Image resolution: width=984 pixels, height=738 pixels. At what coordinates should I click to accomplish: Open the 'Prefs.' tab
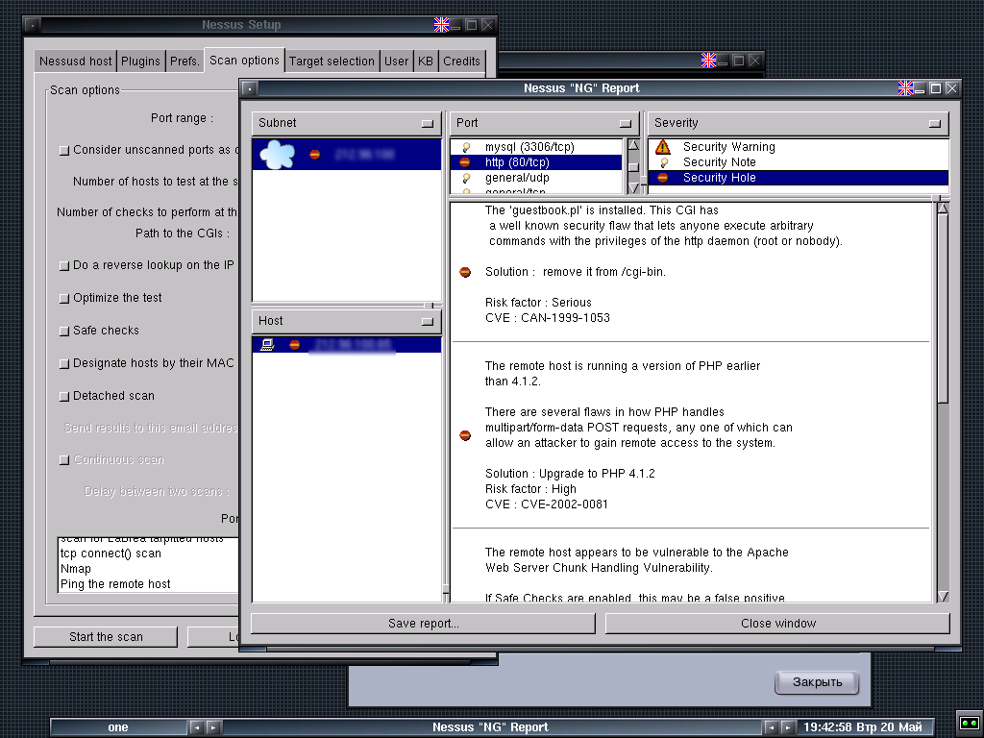184,61
